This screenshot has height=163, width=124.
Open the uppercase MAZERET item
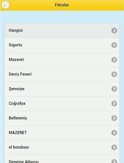point(62,133)
